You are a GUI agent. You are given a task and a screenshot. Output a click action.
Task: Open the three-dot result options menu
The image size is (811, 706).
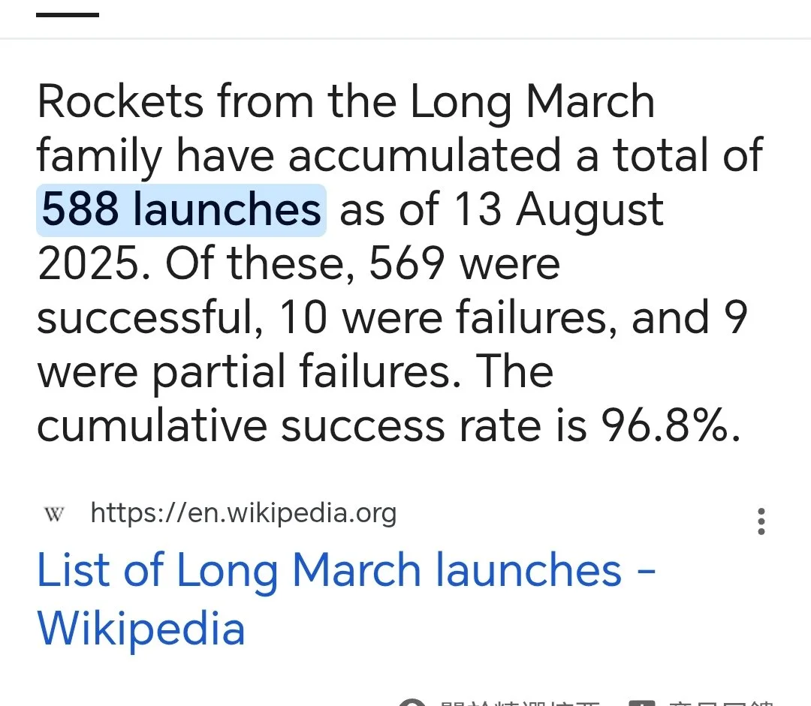click(761, 521)
